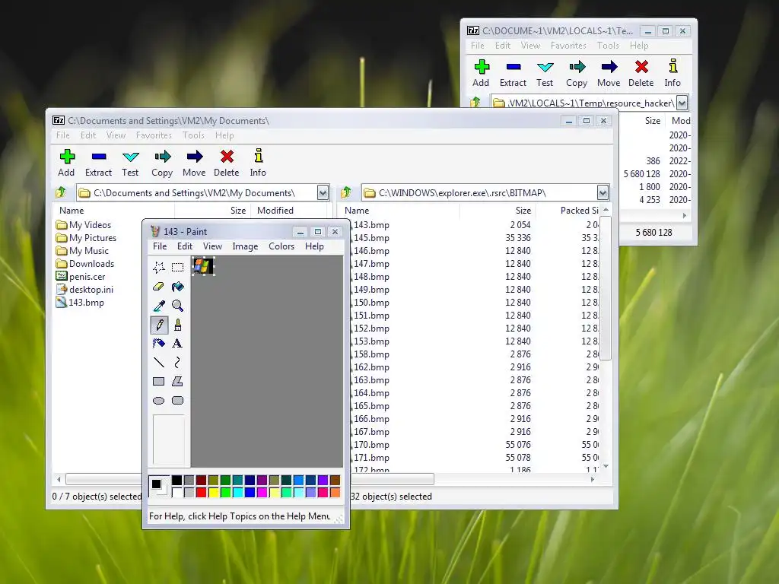Viewport: 779px width, 584px height.
Task: Activate the Magnifier tool in Paint
Action: coord(177,306)
